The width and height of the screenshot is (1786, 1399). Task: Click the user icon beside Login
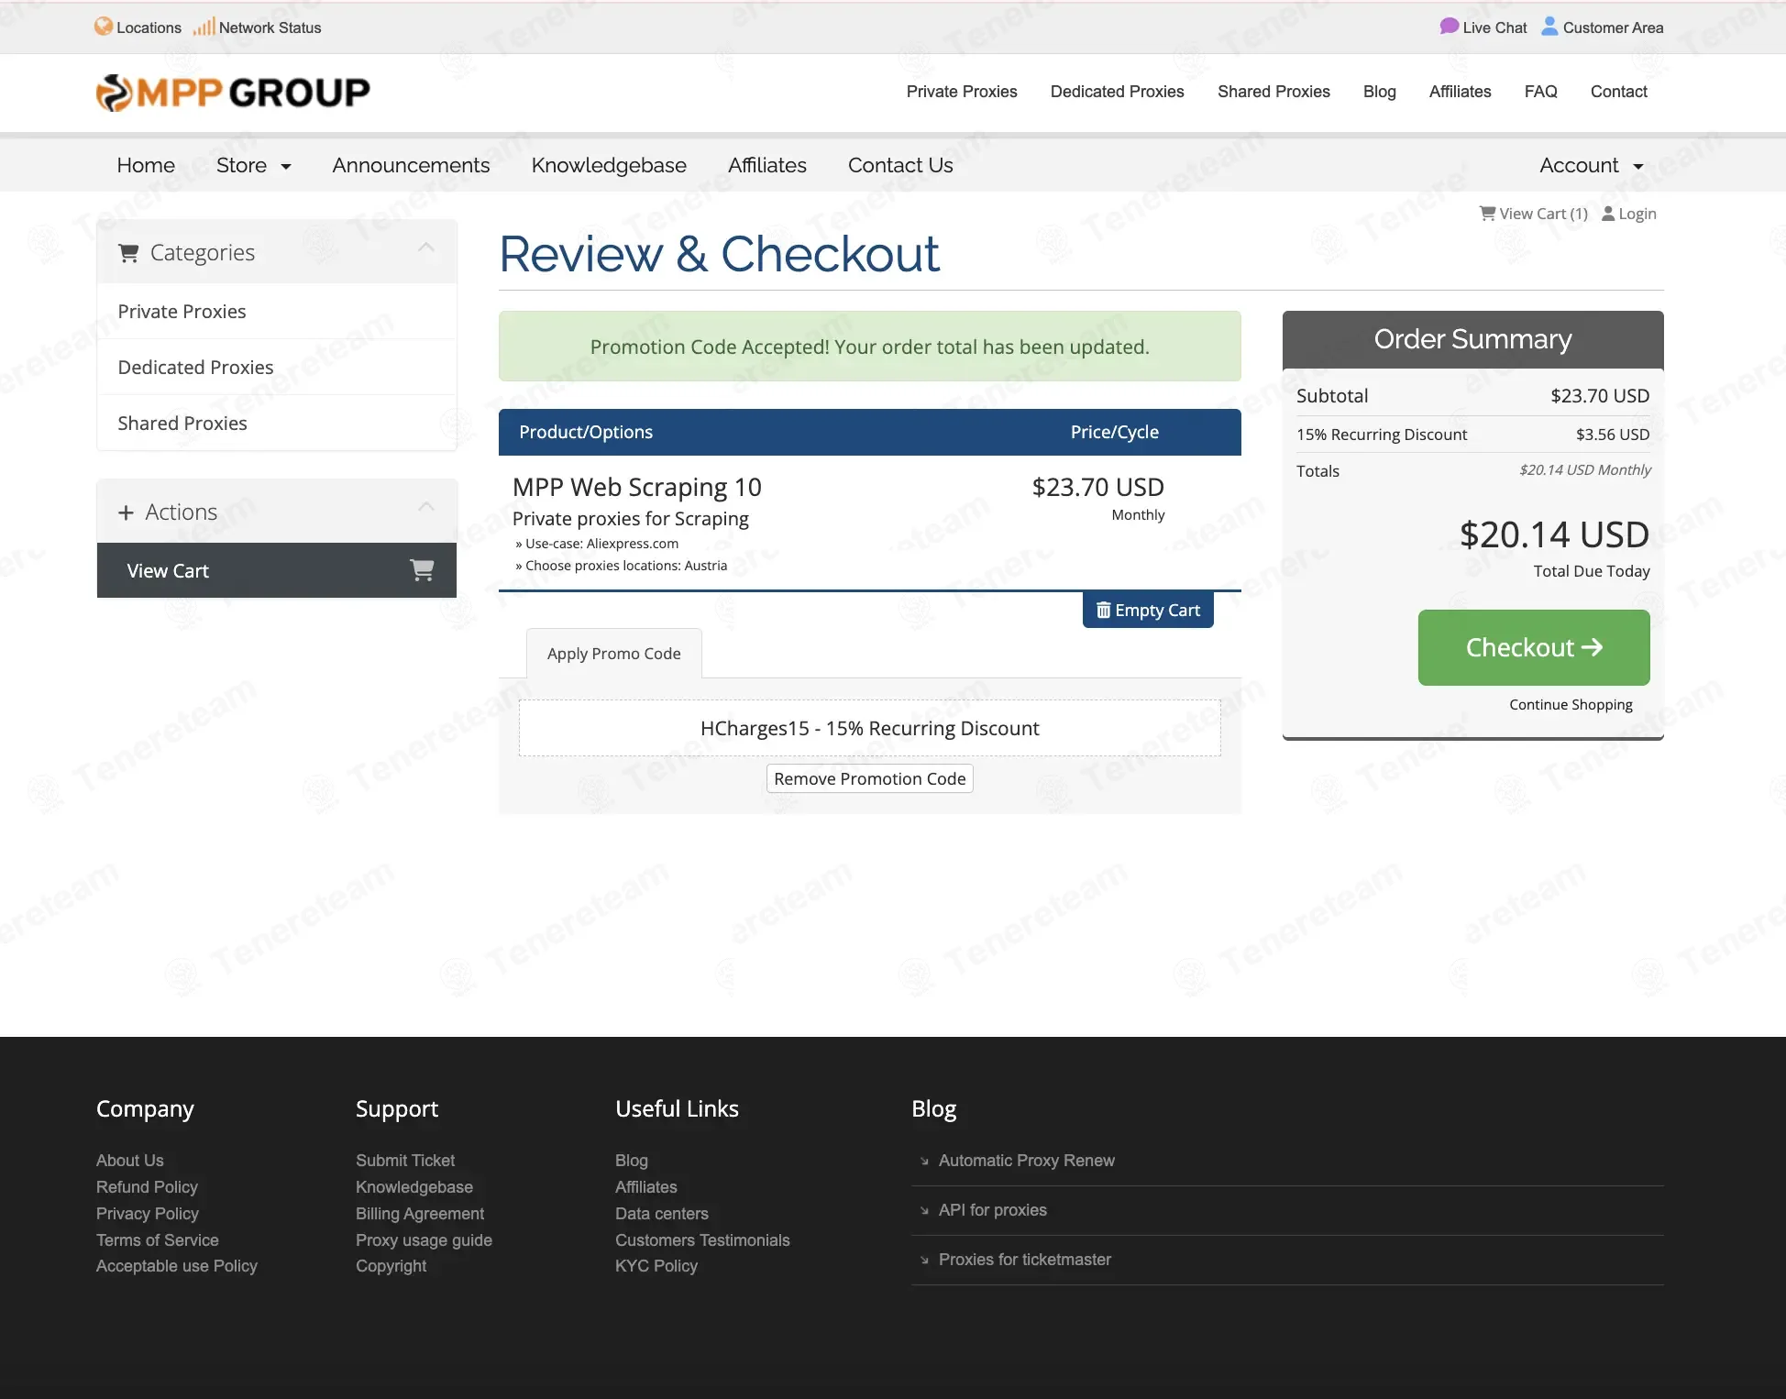pyautogui.click(x=1608, y=214)
